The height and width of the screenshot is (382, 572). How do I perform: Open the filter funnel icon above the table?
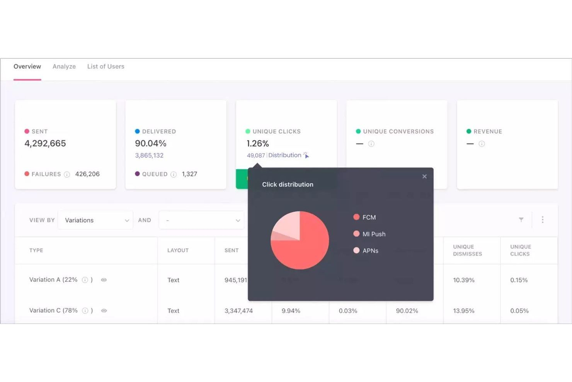click(x=521, y=219)
